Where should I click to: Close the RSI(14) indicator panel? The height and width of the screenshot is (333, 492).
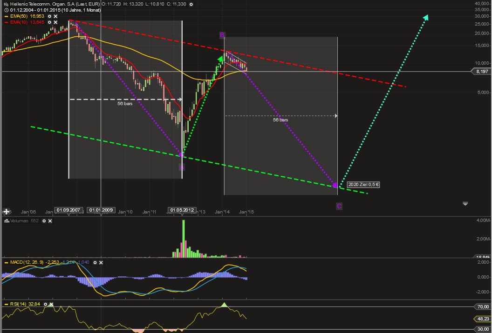click(51, 304)
